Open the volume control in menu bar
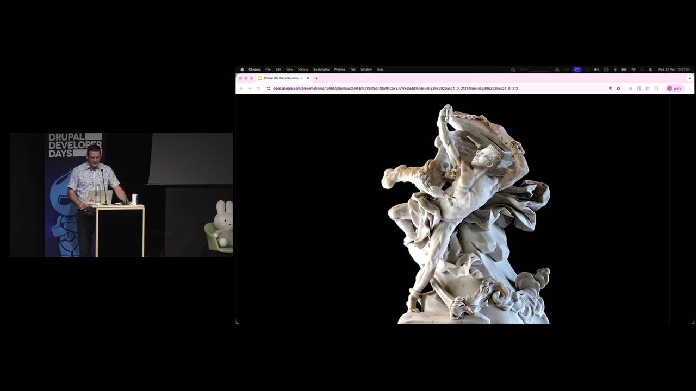696x391 pixels. (596, 70)
